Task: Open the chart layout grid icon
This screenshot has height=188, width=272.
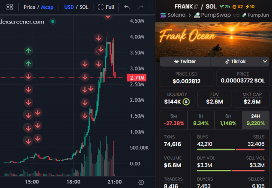Action: click(10, 7)
